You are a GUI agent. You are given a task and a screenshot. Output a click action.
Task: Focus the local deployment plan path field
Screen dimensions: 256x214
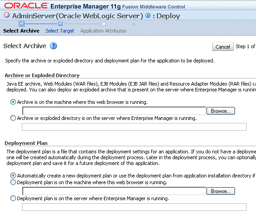114,191
